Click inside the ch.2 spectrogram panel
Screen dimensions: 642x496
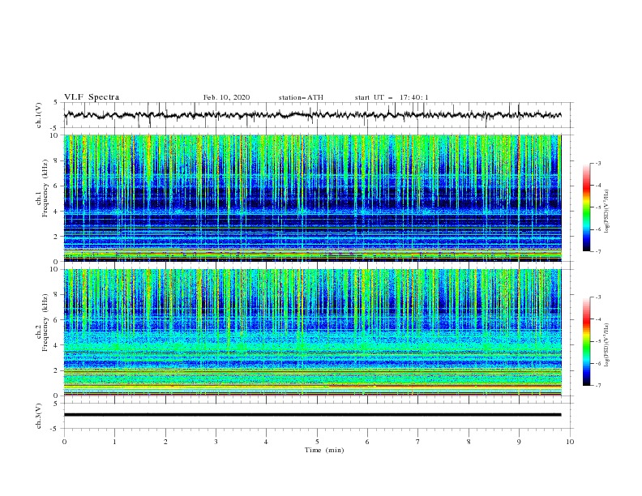tap(313, 332)
